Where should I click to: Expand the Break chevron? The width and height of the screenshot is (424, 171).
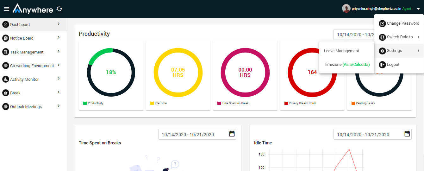click(59, 92)
